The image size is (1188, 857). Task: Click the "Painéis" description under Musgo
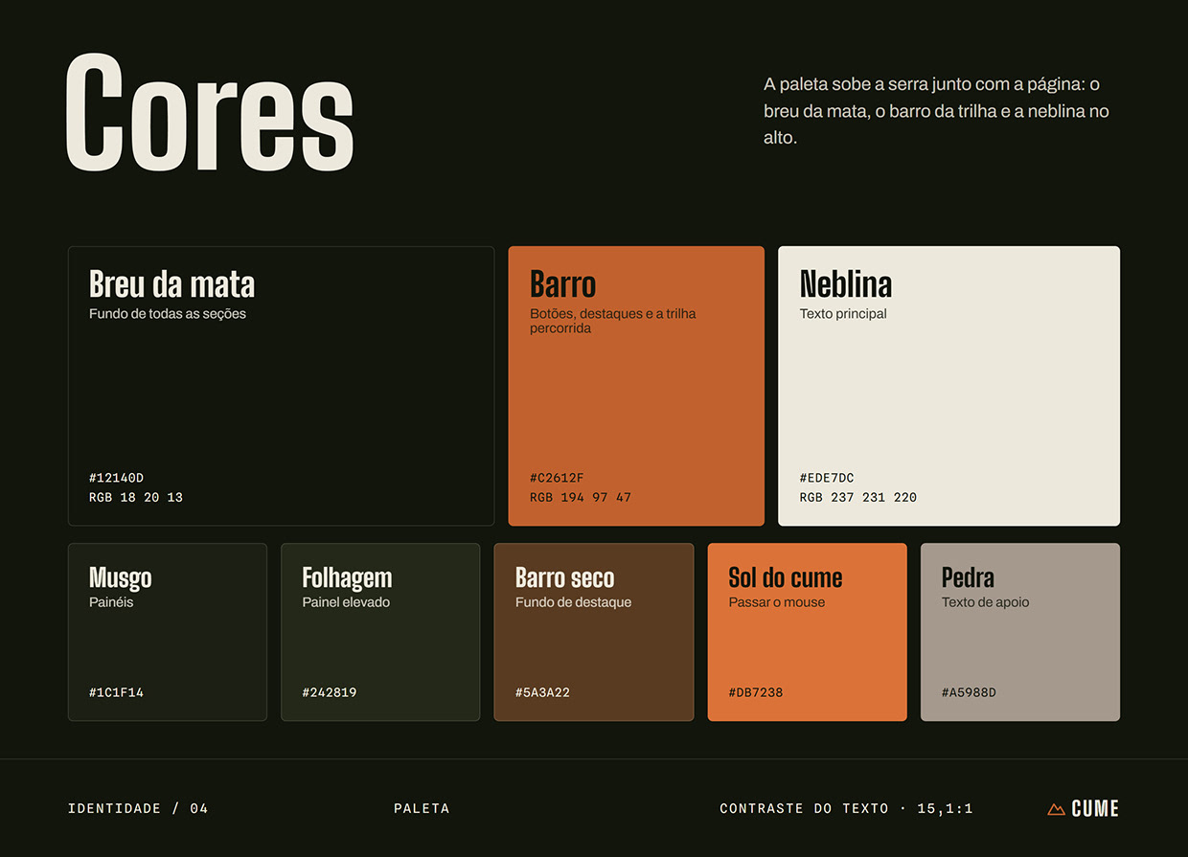pos(111,602)
